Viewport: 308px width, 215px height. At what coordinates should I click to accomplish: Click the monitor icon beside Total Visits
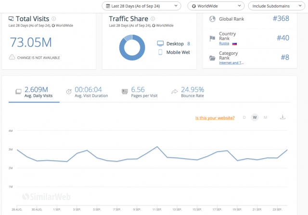click(x=11, y=19)
